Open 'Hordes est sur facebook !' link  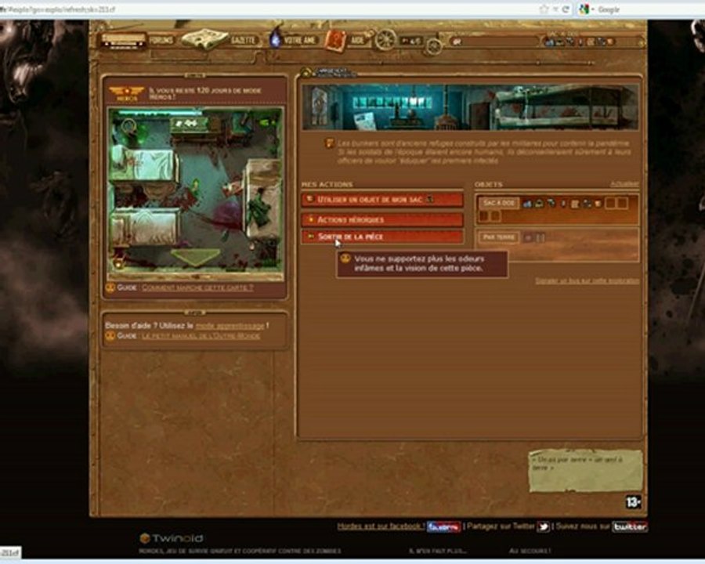click(381, 526)
